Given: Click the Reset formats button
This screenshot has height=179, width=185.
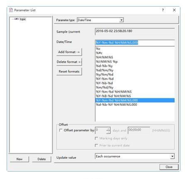Looking at the screenshot, I should (69, 72).
